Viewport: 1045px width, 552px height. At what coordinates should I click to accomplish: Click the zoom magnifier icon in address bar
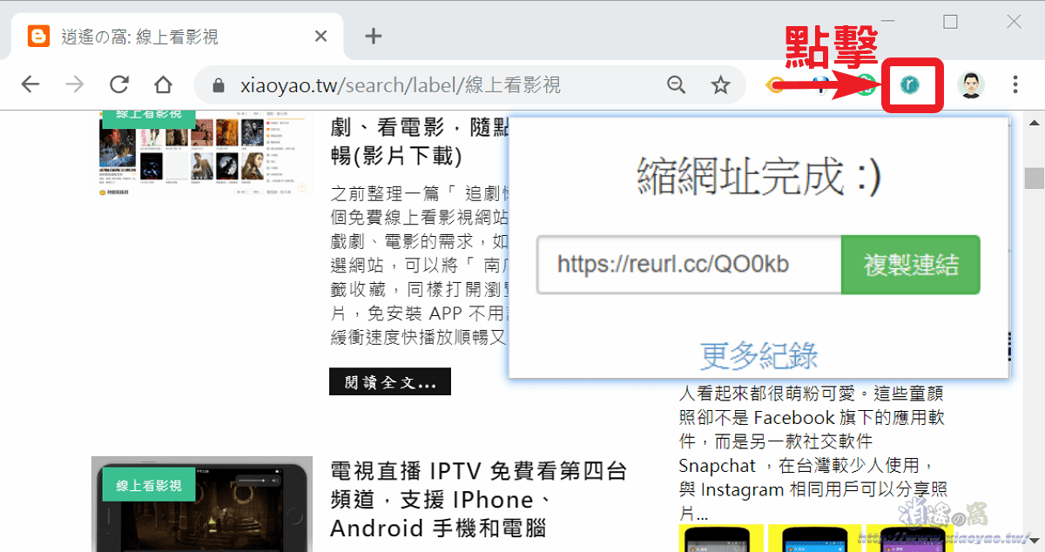point(677,84)
